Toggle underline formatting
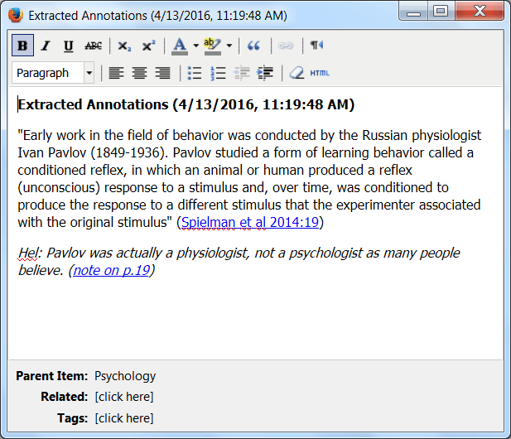 coord(68,46)
